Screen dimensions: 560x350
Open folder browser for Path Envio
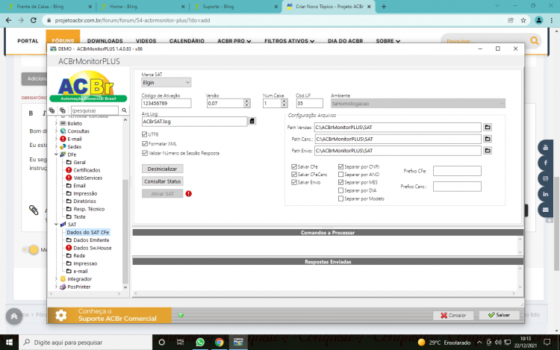[x=488, y=151]
